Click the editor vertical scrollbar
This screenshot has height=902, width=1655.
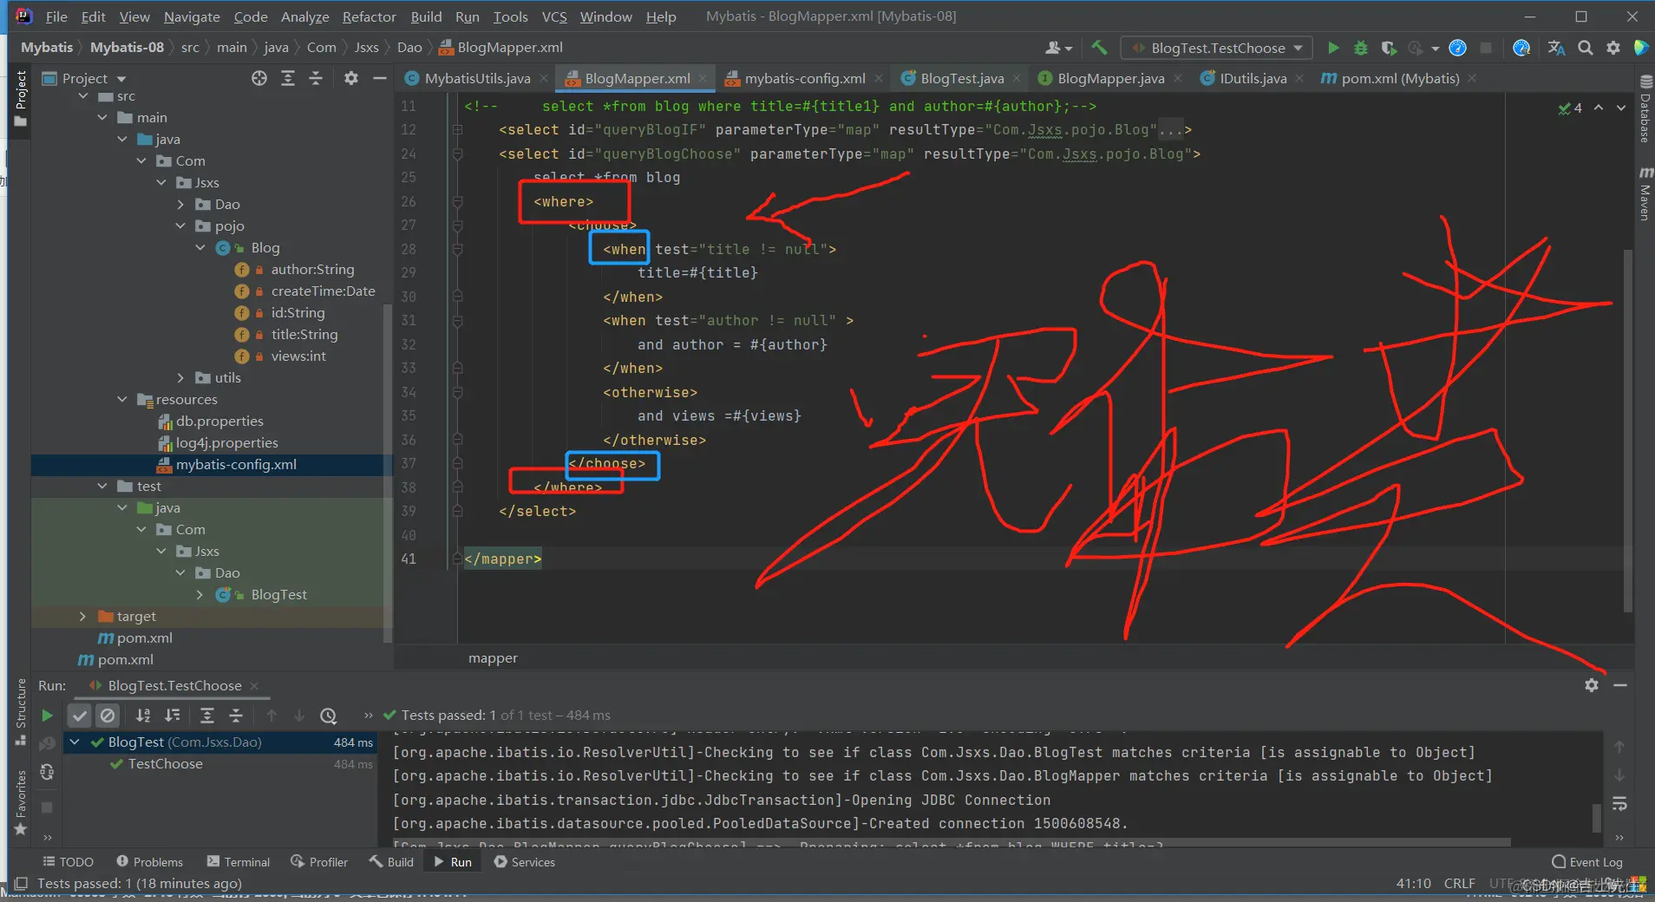[1627, 432]
